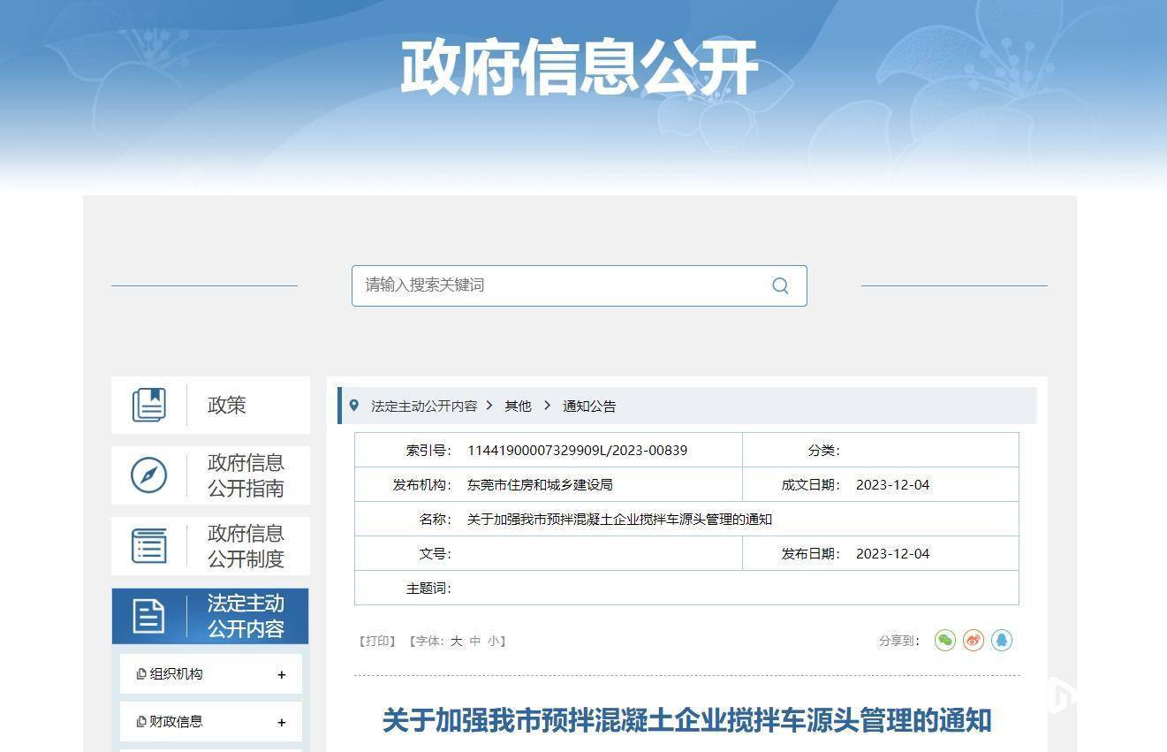Go to 其他 breadcrumb link
The height and width of the screenshot is (752, 1167).
coord(518,406)
